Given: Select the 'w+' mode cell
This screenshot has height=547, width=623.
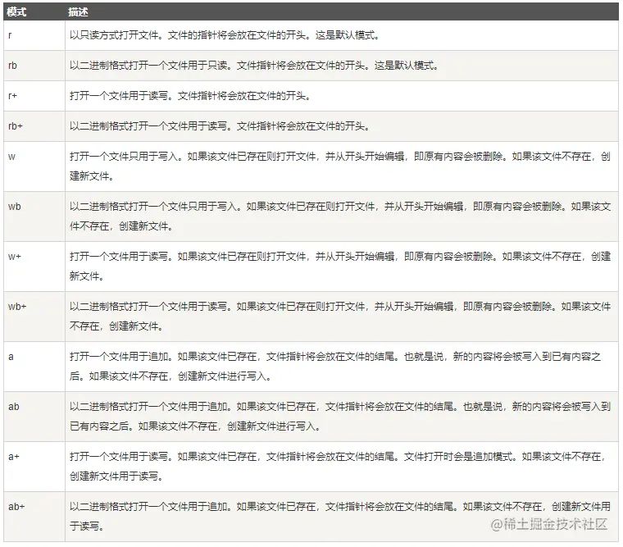Looking at the screenshot, I should tap(34, 267).
